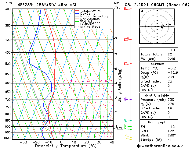
Task: Click the surface Dewp value '-12.9'
Action: [x=173, y=73]
